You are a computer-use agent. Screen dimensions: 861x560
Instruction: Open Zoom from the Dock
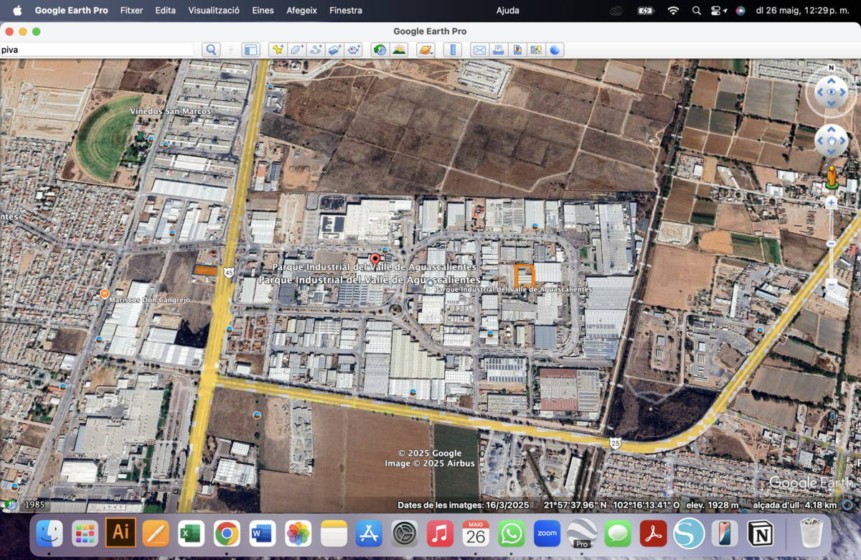point(547,533)
